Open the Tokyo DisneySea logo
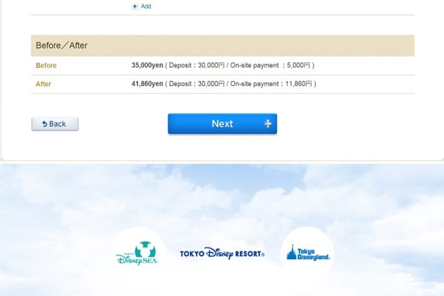Screen dimensions: 444x296 click(137, 253)
